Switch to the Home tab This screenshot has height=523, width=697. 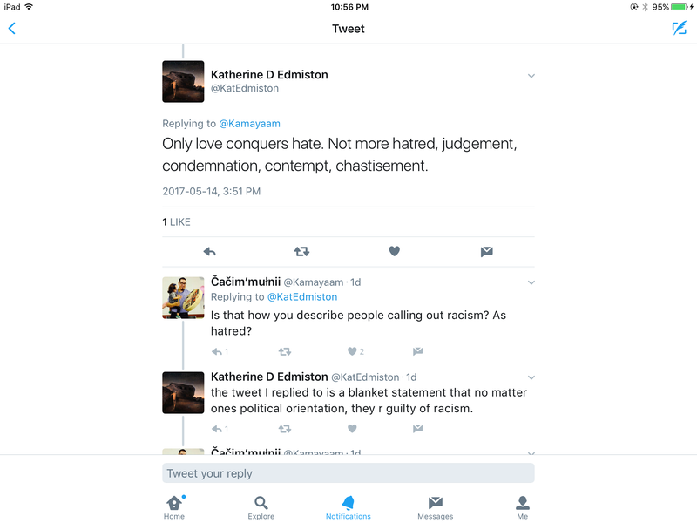tap(174, 507)
